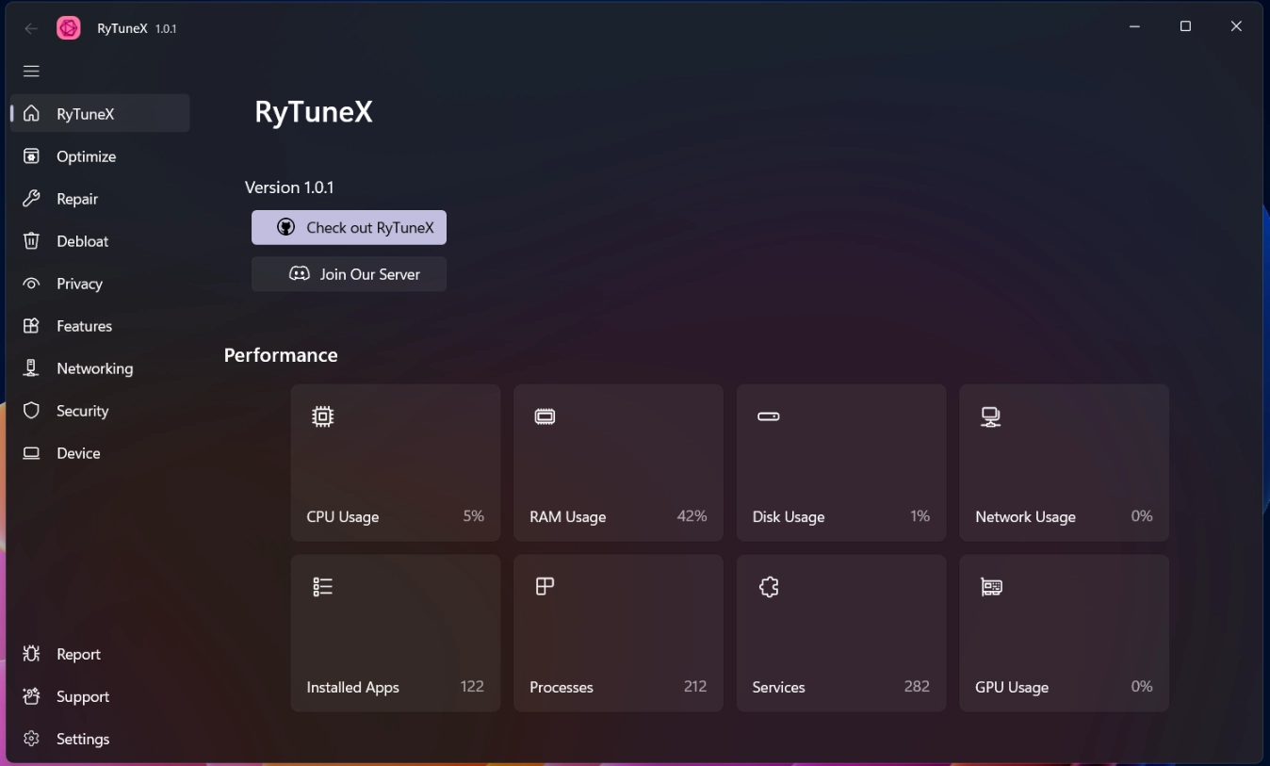The image size is (1270, 766).
Task: Open the Debloat section
Action: pyautogui.click(x=99, y=241)
